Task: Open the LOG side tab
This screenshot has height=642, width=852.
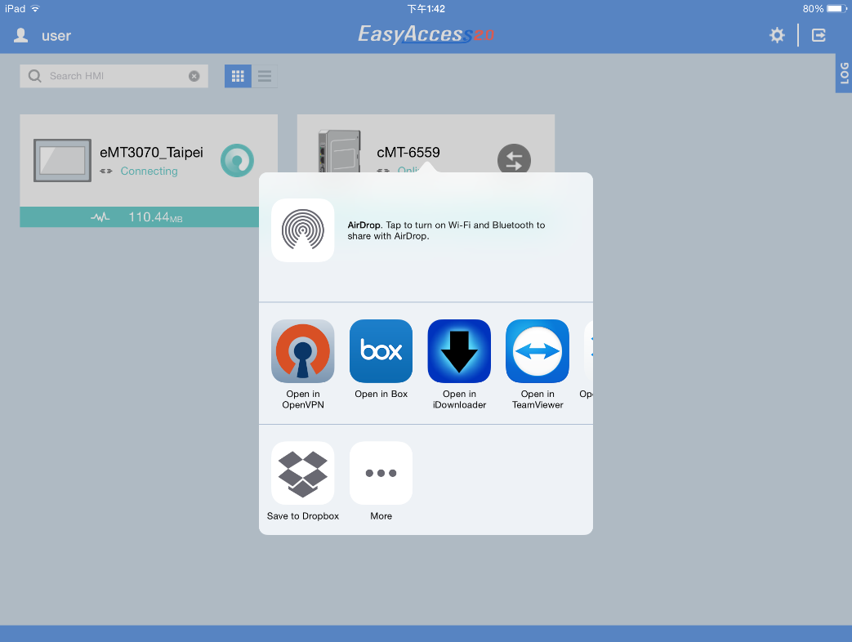Action: [x=844, y=74]
